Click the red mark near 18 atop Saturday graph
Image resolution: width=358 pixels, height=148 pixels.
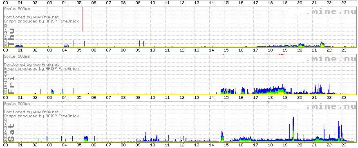(x=268, y=102)
